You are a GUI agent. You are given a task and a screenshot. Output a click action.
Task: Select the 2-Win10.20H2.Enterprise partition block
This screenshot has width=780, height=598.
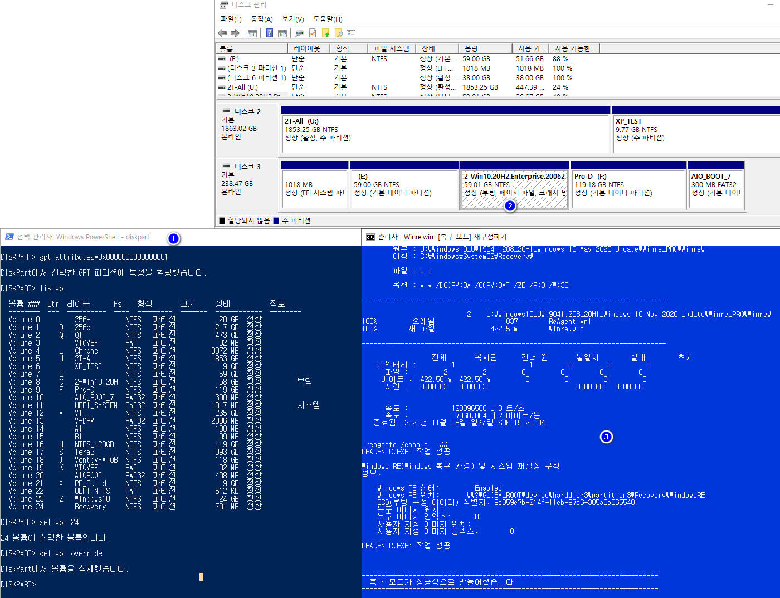click(x=515, y=185)
